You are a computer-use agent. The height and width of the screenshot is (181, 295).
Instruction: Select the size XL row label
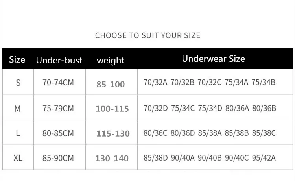coord(18,158)
